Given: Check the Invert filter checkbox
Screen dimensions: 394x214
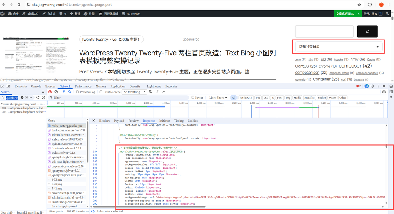Looking at the screenshot, I should pyautogui.click(x=193, y=98).
